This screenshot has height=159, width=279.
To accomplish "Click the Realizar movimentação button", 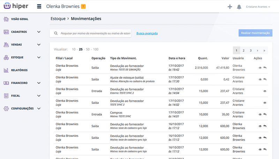I will click(x=255, y=33).
